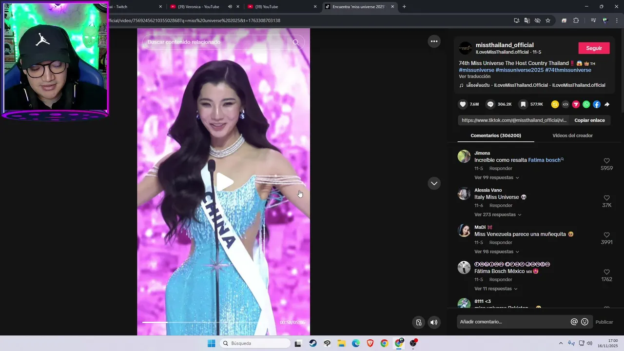
Task: Reply to MaDi's comment via Responder
Action: point(501,243)
